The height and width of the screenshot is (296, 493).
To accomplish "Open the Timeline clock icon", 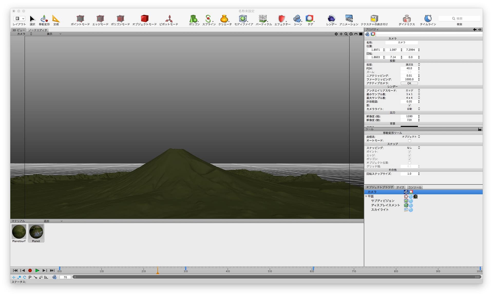I will (428, 19).
